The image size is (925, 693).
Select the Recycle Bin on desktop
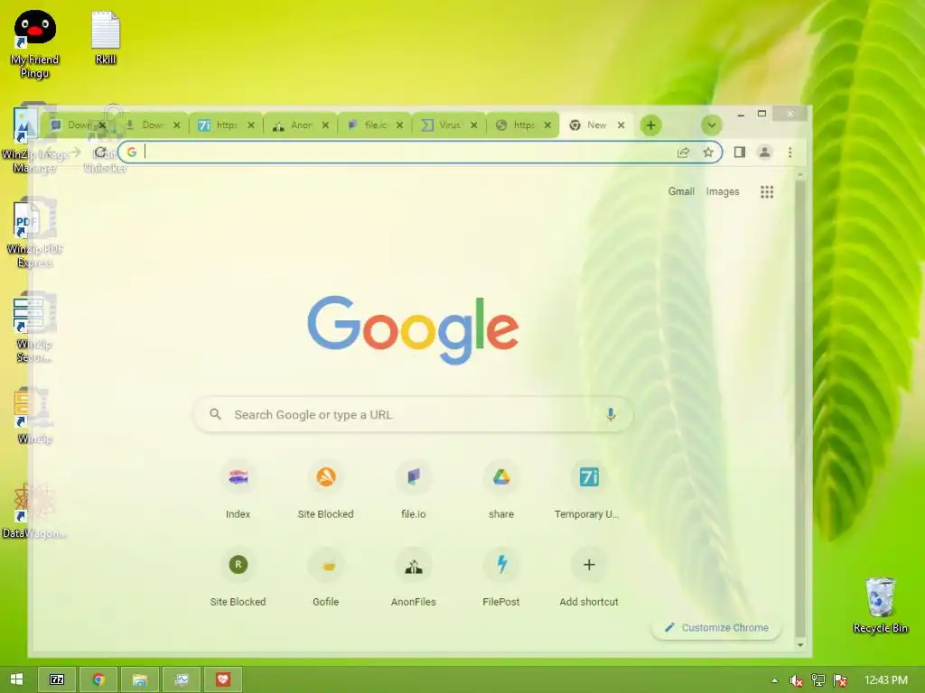pyautogui.click(x=880, y=605)
